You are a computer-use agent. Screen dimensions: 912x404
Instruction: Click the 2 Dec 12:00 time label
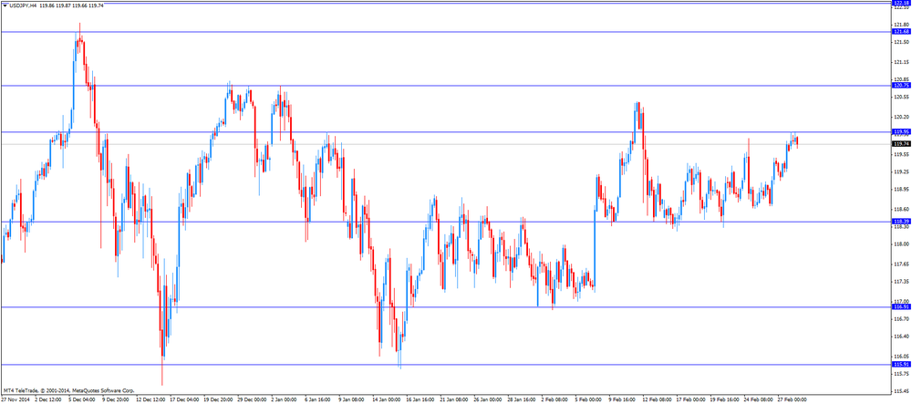pos(47,399)
